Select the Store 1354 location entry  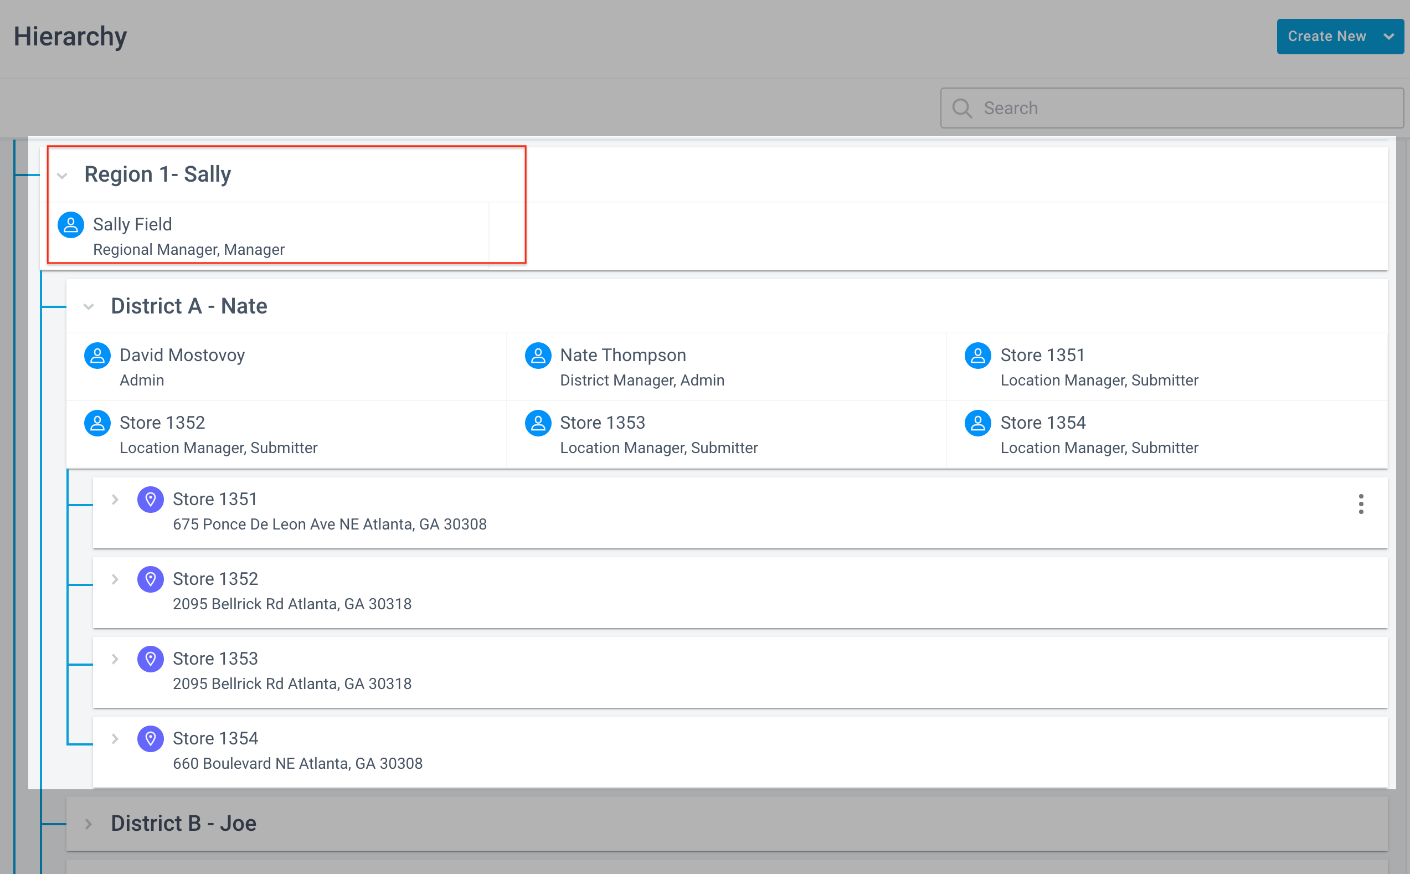(x=740, y=752)
